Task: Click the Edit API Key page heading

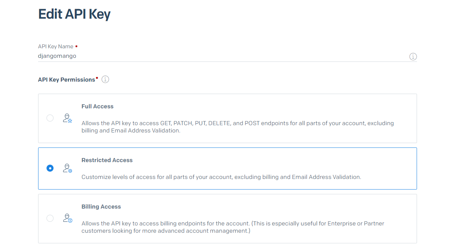Action: coord(74,14)
